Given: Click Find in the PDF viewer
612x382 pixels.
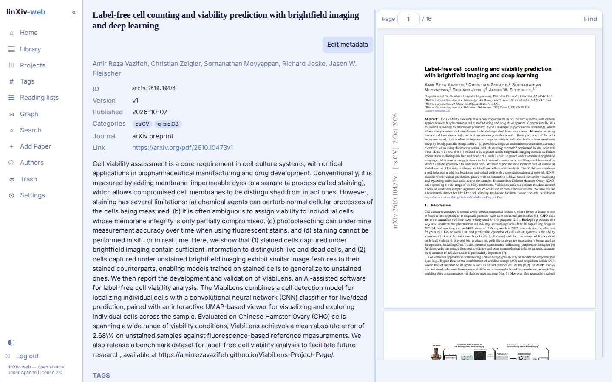Looking at the screenshot, I should tap(590, 19).
